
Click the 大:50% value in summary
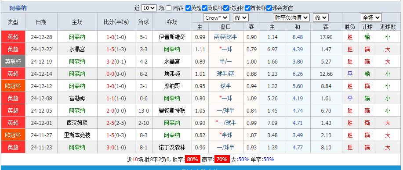(240, 159)
